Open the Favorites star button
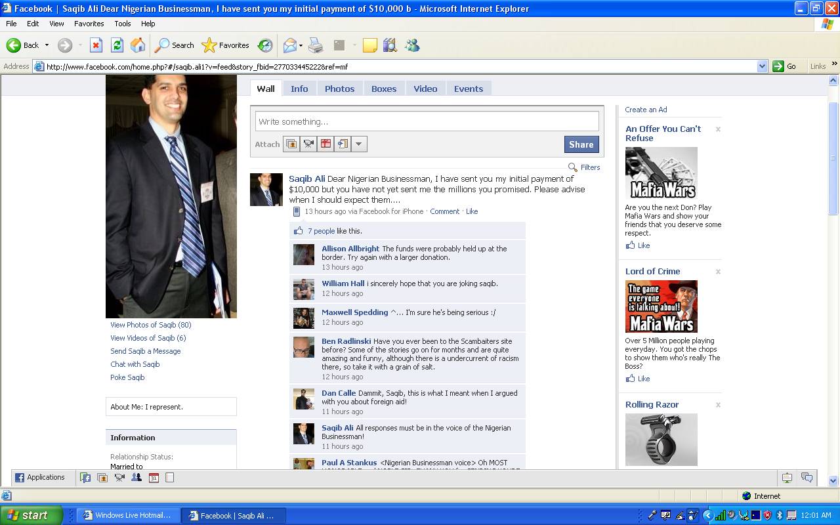The image size is (840, 525). [x=226, y=45]
